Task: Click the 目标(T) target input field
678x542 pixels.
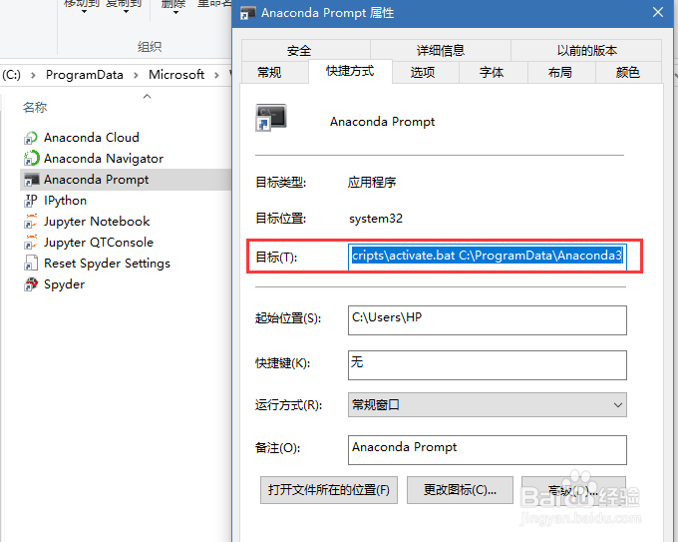Action: pos(488,257)
